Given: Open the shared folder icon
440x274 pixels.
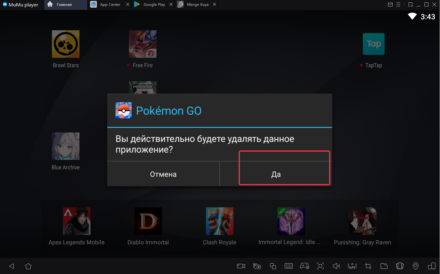Looking at the screenshot, I should pos(384,266).
